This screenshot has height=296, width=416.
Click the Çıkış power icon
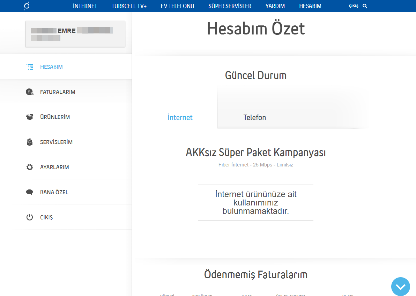[x=30, y=217]
